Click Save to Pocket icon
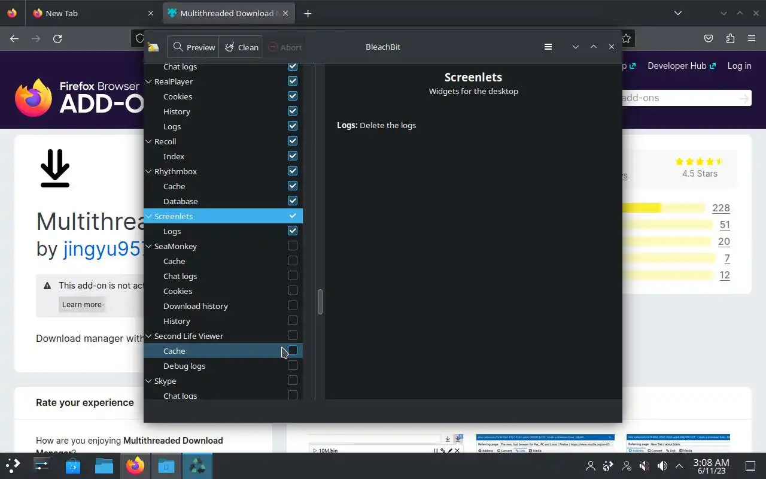 tap(709, 38)
